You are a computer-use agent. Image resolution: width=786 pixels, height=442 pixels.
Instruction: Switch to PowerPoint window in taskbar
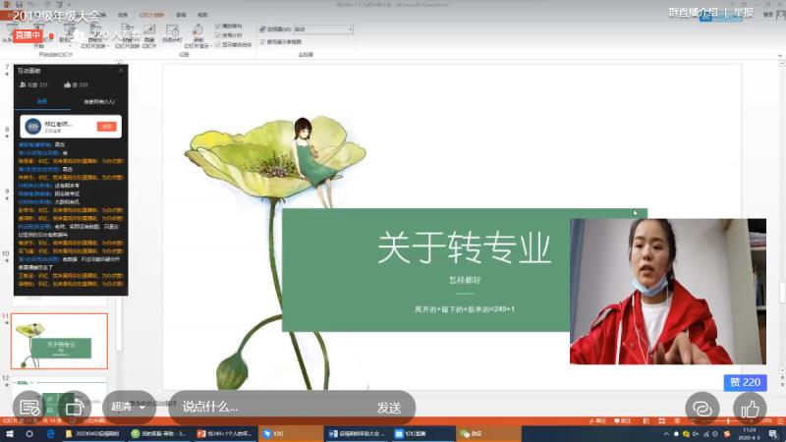click(225, 434)
